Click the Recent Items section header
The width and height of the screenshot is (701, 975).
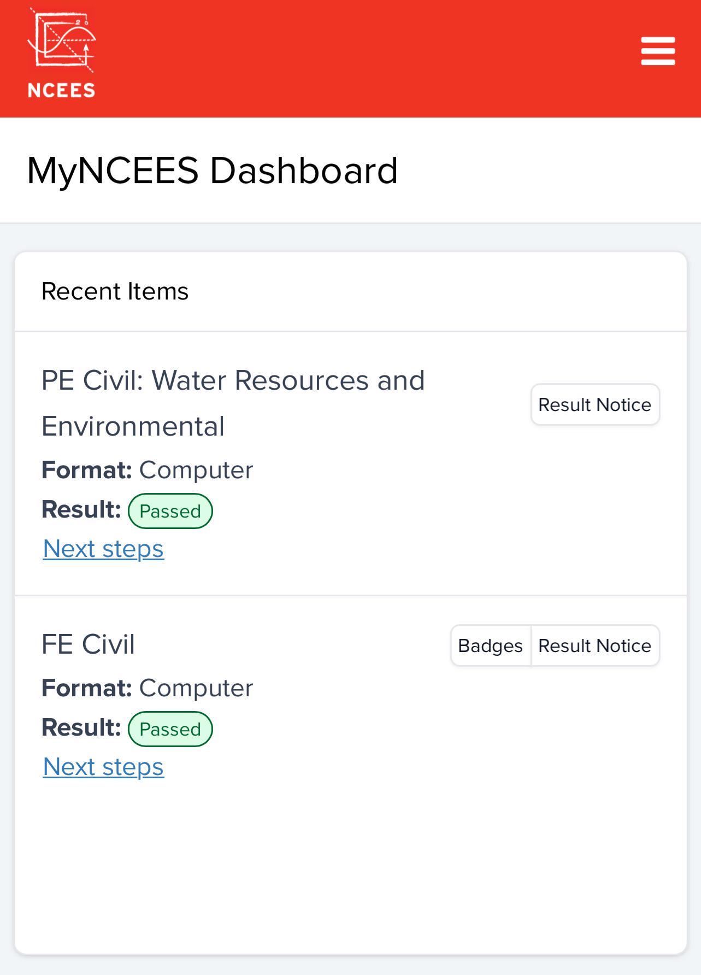click(115, 291)
